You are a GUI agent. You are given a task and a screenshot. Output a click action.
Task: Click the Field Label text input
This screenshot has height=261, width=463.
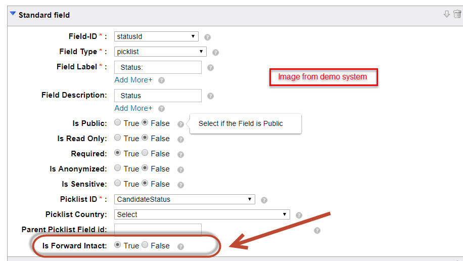coord(158,67)
